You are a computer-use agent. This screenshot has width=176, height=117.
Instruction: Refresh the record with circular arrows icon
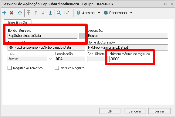click(x=20, y=13)
